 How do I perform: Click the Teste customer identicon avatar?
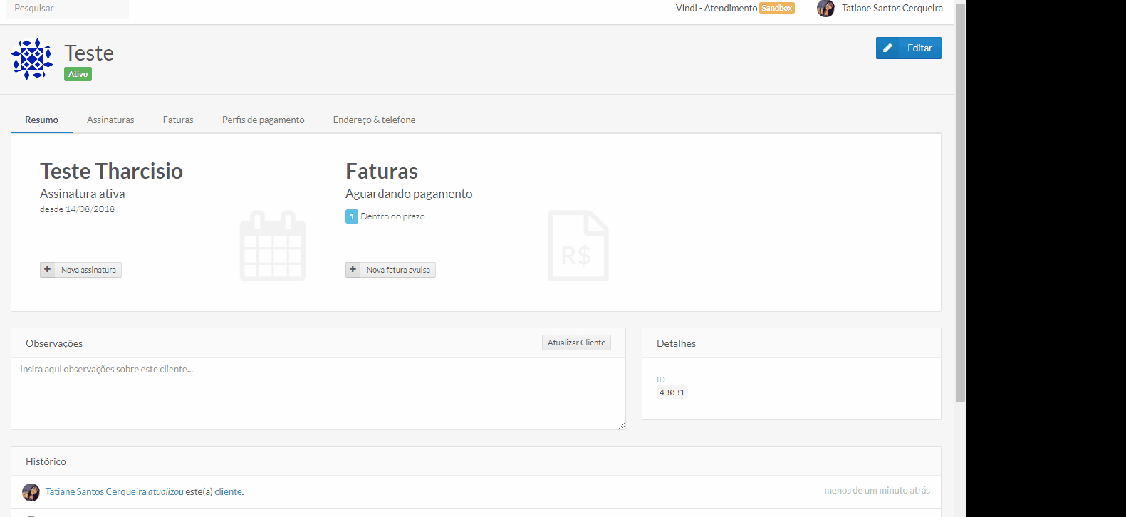tap(32, 59)
